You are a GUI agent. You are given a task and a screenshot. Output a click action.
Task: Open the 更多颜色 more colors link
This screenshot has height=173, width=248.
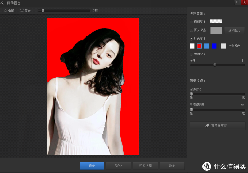[235, 46]
